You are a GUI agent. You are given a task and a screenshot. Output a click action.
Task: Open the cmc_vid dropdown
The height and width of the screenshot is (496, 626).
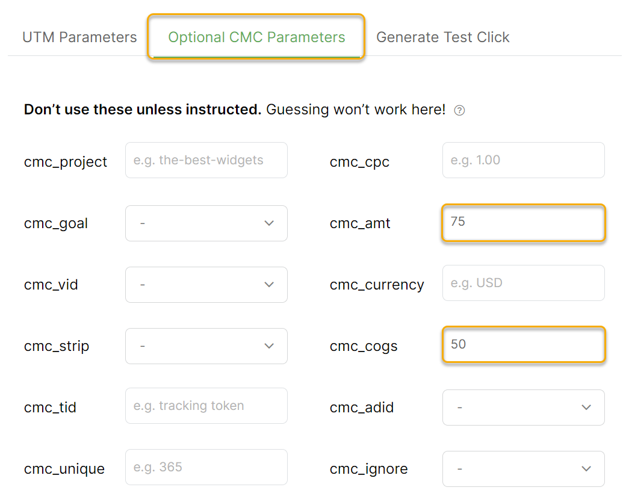[206, 285]
